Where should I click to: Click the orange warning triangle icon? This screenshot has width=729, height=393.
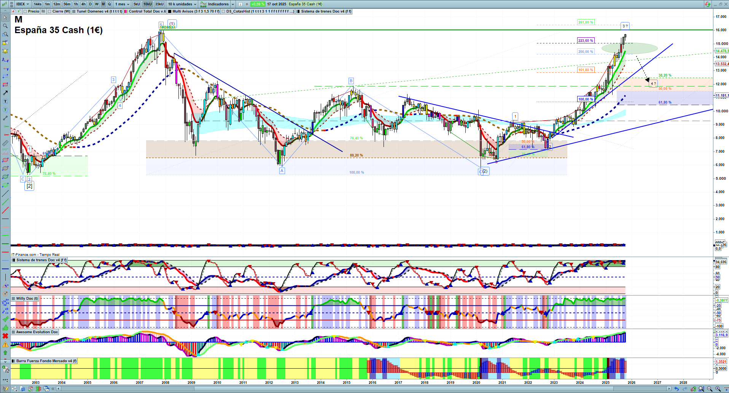point(5,344)
